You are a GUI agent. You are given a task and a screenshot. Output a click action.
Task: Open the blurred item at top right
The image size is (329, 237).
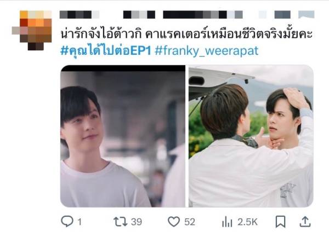pos(307,15)
